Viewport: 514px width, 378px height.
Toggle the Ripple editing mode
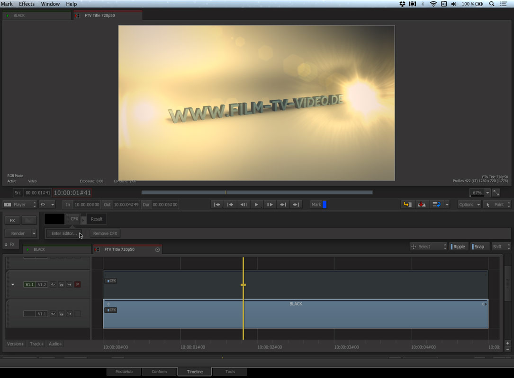click(x=458, y=247)
